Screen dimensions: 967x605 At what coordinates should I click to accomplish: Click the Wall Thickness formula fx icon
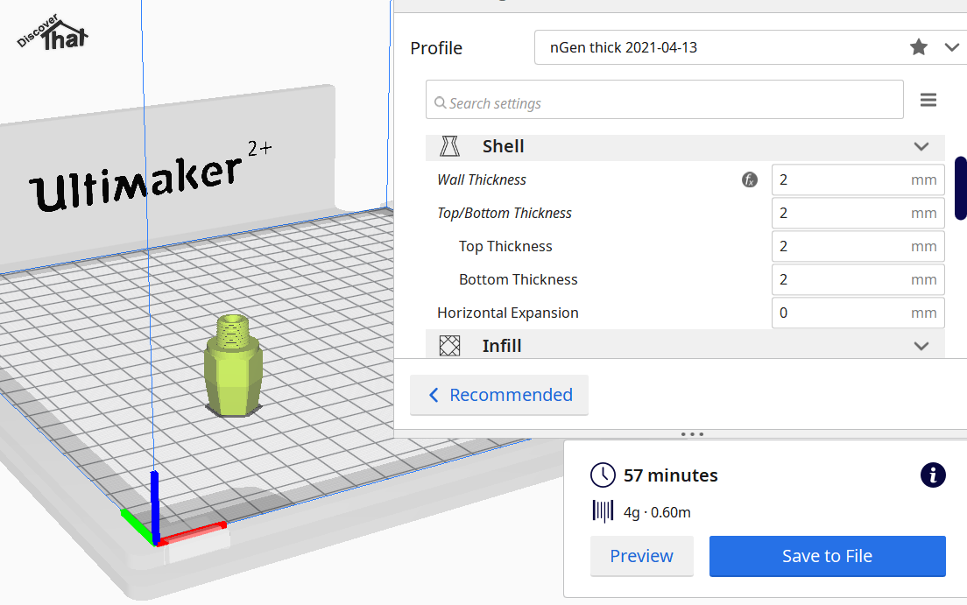[749, 180]
